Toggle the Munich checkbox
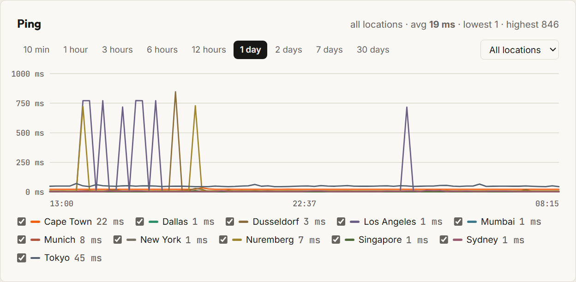Screen dimensions: 576x282 [x=21, y=240]
